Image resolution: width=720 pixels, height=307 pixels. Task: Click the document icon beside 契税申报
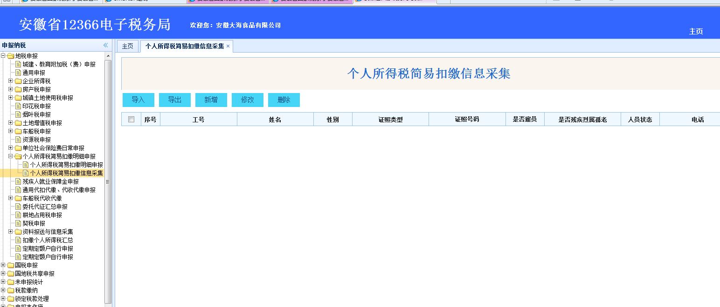(18, 223)
